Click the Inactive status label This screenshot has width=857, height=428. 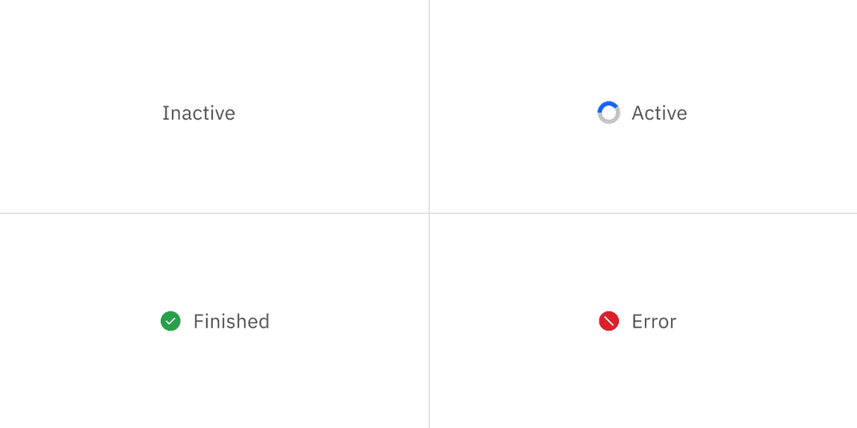[198, 113]
